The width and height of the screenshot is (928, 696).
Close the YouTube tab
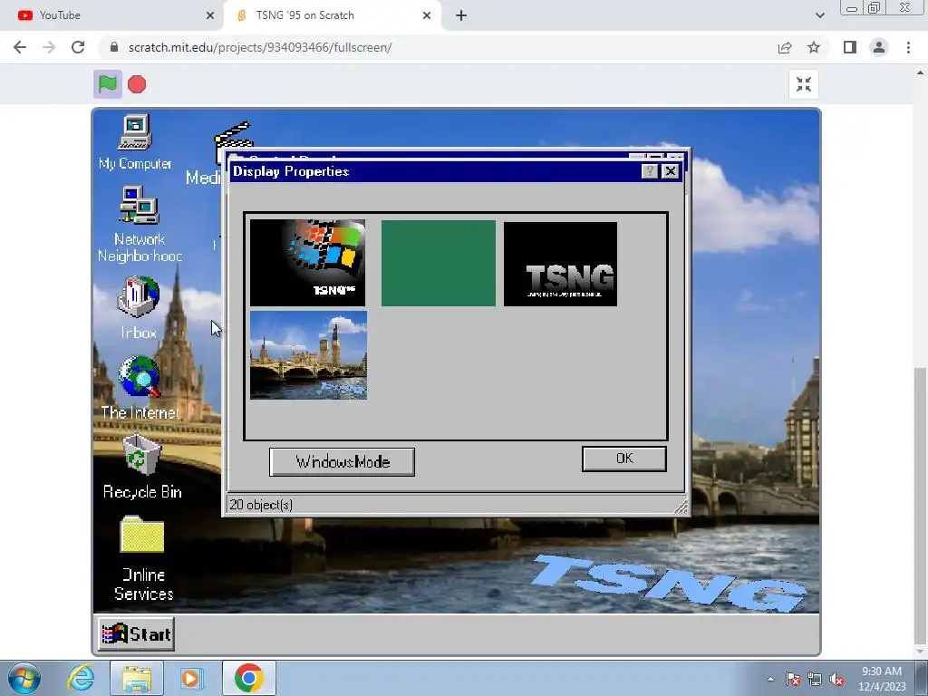click(x=210, y=15)
